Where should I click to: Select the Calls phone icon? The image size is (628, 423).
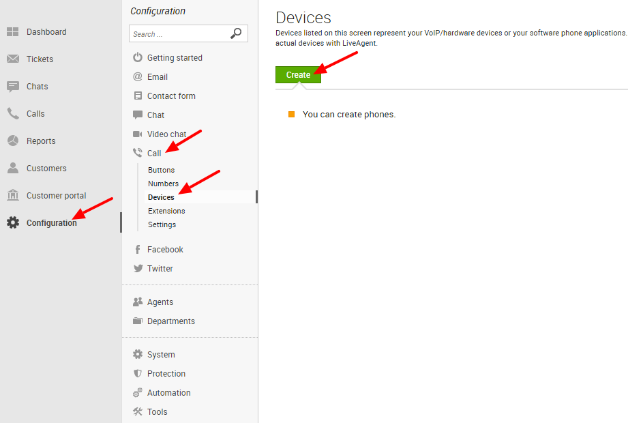[x=13, y=113]
